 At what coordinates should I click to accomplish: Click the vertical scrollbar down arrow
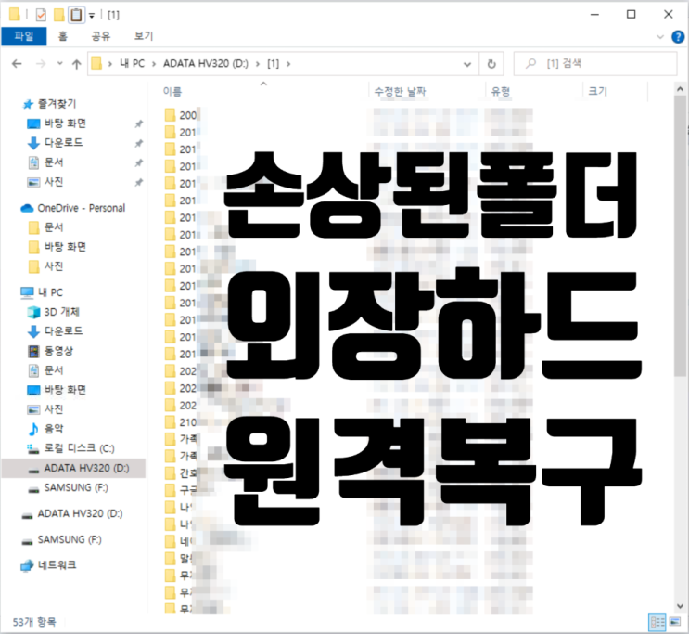coord(681,606)
